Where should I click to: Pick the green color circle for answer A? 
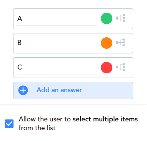pyautogui.click(x=107, y=18)
